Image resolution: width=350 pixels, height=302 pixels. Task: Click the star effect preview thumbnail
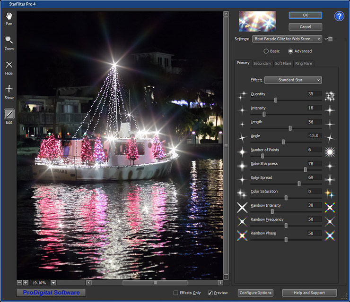point(257,21)
